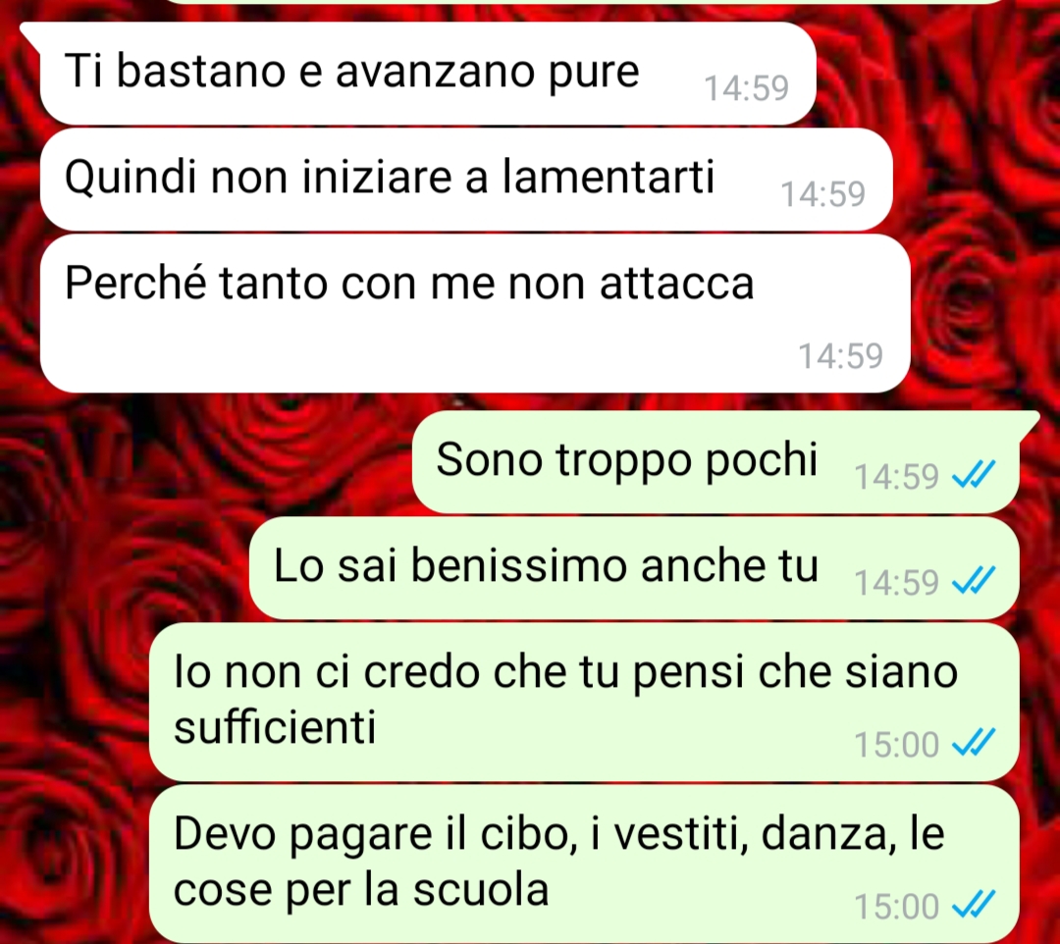
Task: Tap message ending with 'siano sufficienti'
Action: tap(584, 702)
